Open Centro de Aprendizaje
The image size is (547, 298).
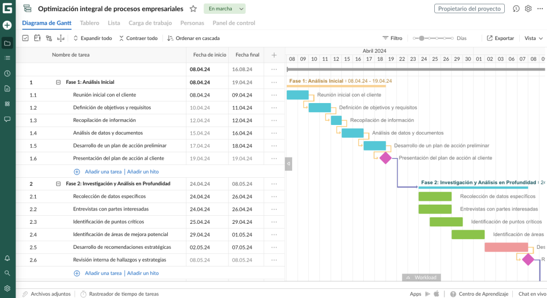pos(479,294)
